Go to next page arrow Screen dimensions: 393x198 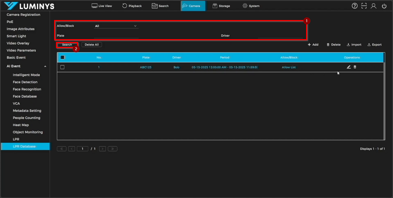click(102, 149)
